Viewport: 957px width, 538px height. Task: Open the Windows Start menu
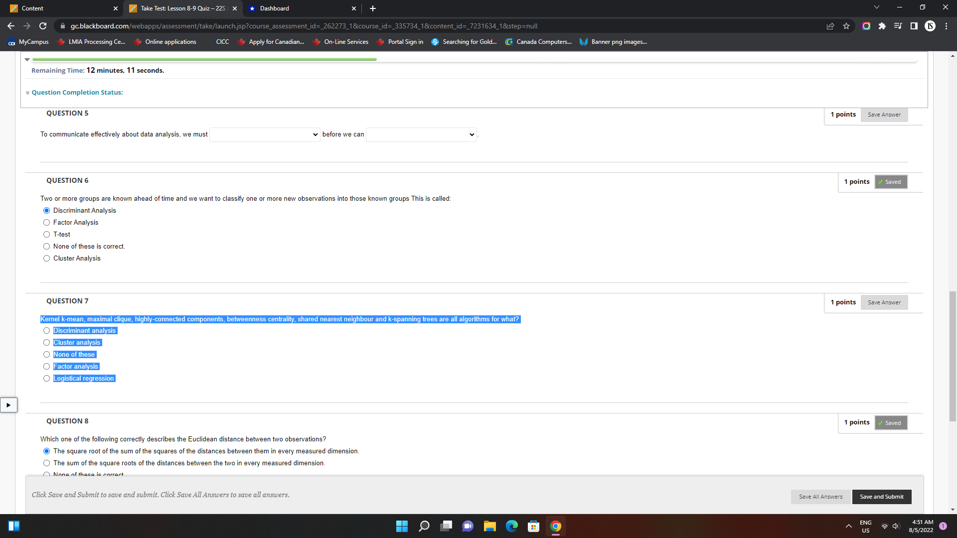[x=402, y=526]
